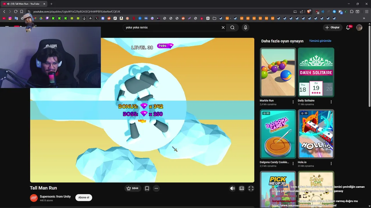Click the rekoroyun.com link in chat overlay

(x=304, y=205)
